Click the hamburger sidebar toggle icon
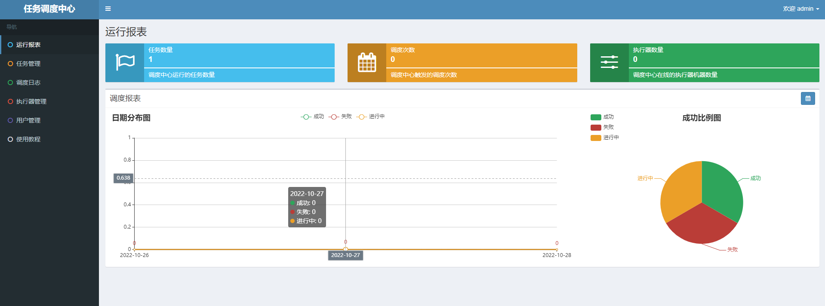 [108, 9]
